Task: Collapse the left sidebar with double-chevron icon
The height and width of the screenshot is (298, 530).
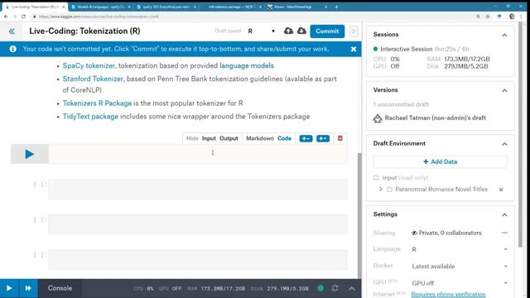Action: 12,31
